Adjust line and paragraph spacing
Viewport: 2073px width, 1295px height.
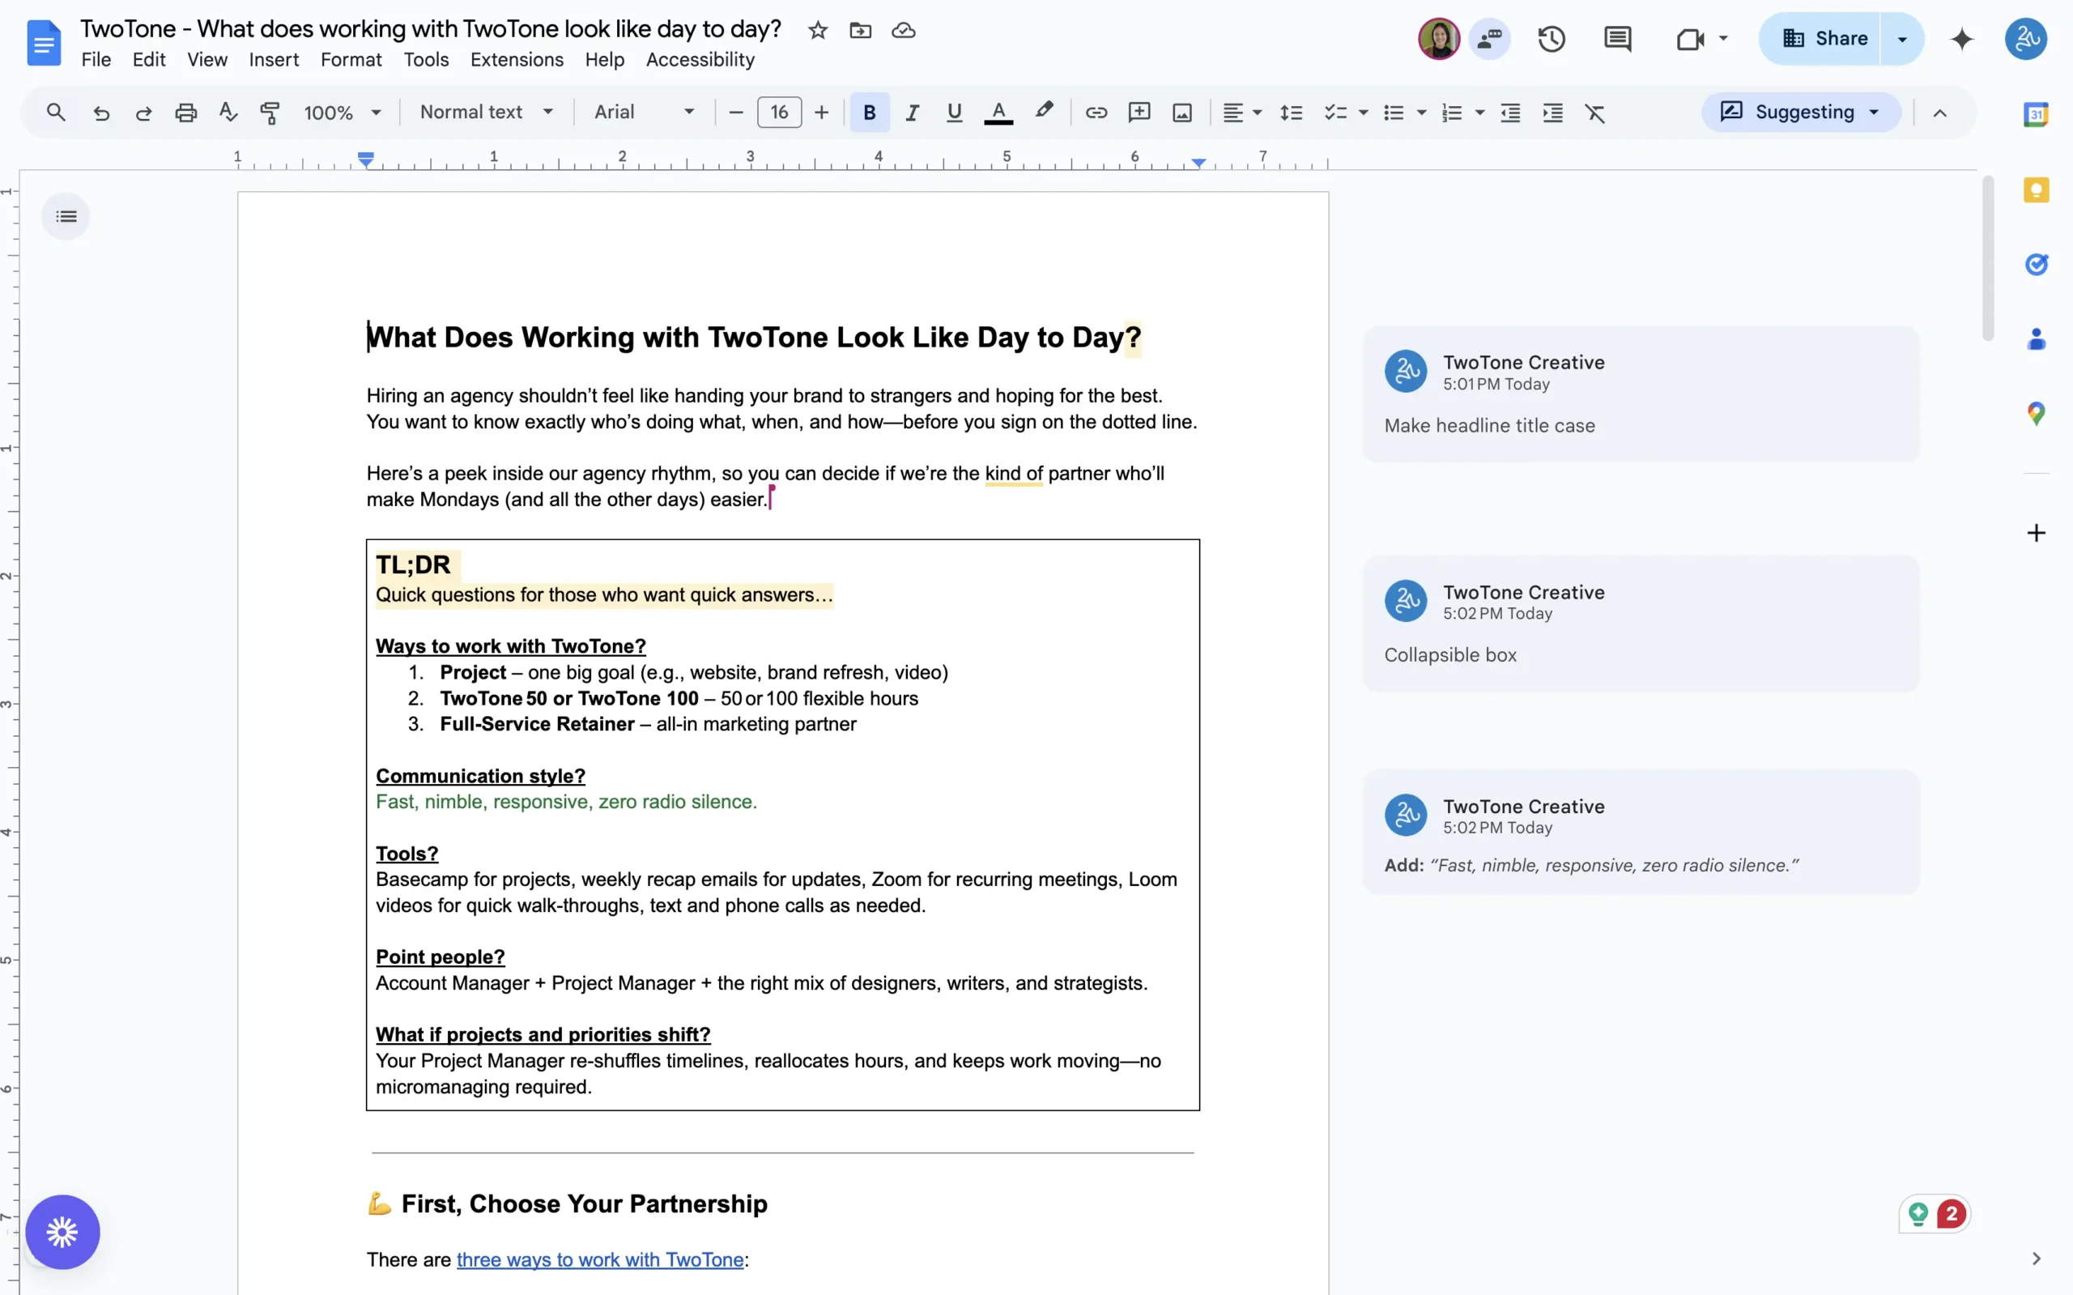coord(1291,113)
